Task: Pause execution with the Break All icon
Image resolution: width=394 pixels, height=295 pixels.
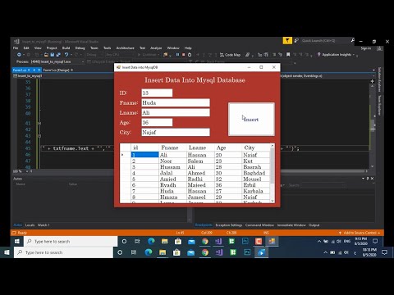Action: (177, 55)
